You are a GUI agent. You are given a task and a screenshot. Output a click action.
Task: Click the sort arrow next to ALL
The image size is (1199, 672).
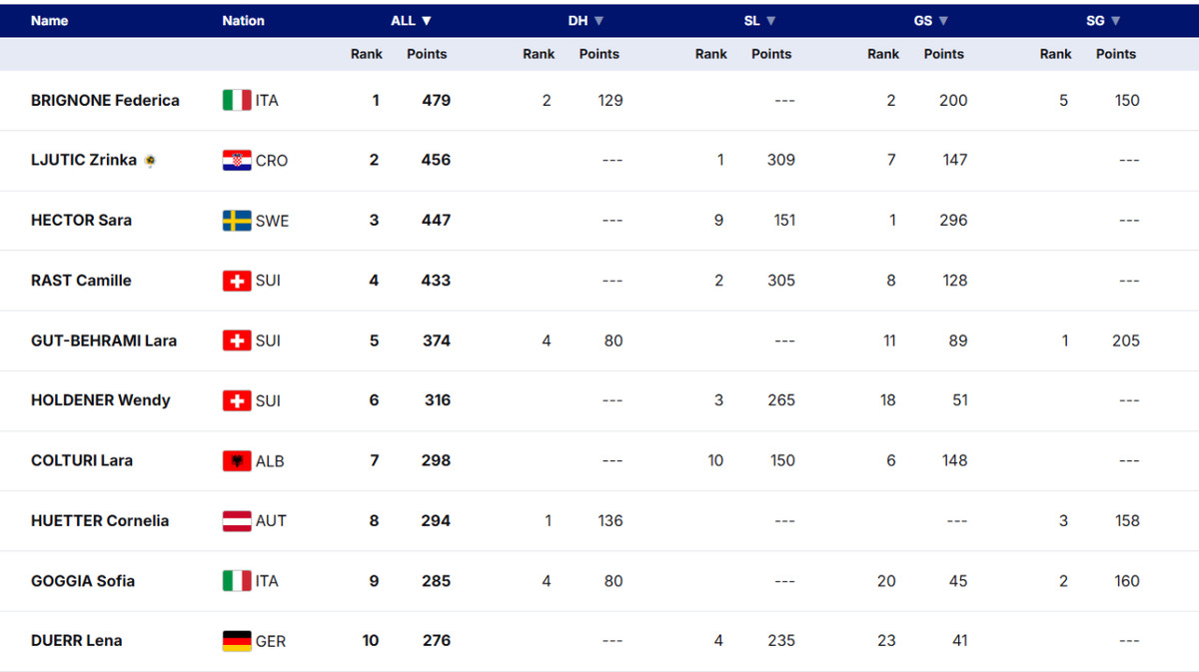(427, 21)
